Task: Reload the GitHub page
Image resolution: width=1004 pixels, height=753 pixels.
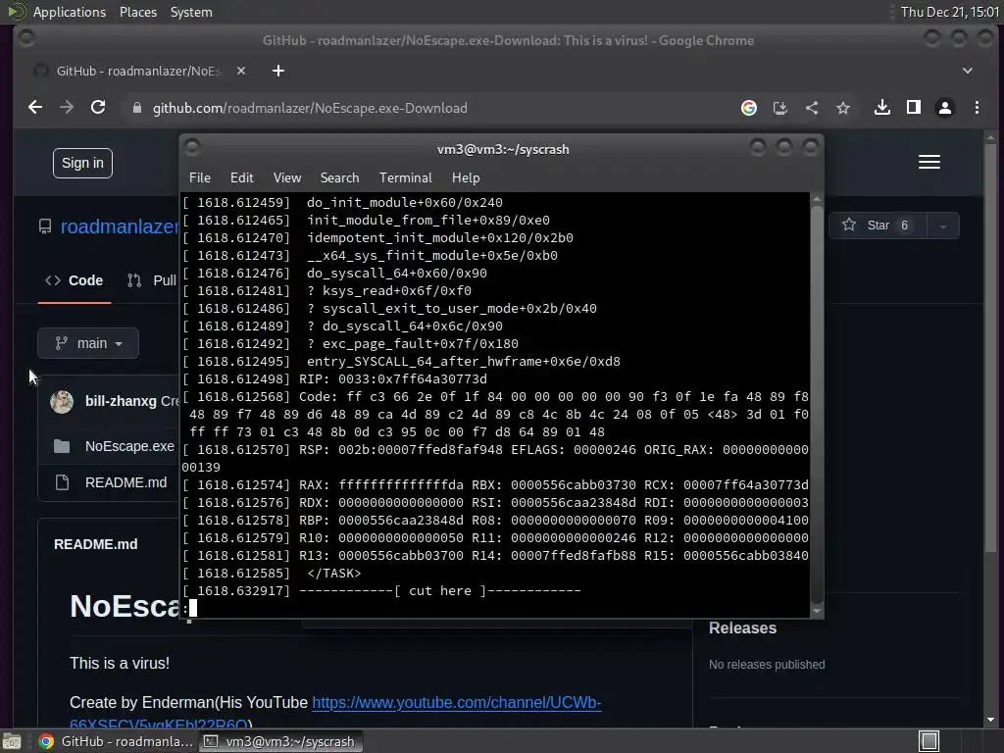Action: click(x=98, y=108)
